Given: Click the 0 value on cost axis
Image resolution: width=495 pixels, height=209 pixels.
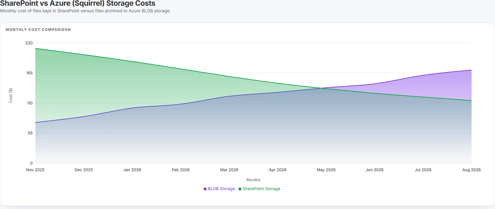Looking at the screenshot, I should pyautogui.click(x=31, y=163).
